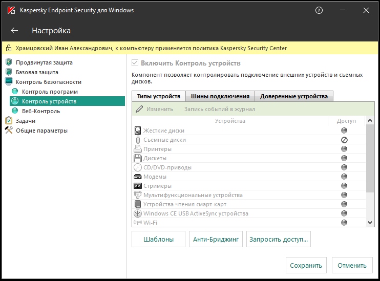The height and width of the screenshot is (281, 380).
Task: Toggle Включить Контроль устройств checkbox
Action: click(135, 63)
